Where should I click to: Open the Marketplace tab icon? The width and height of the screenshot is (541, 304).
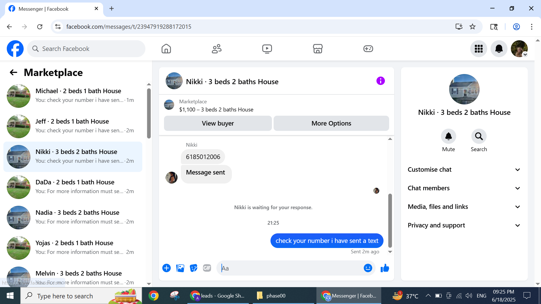(x=318, y=49)
